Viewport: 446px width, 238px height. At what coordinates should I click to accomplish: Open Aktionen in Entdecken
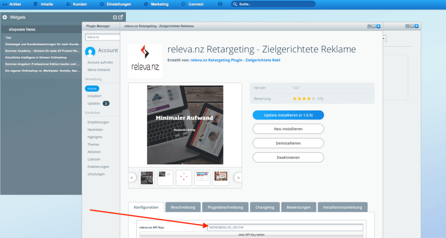(94, 152)
